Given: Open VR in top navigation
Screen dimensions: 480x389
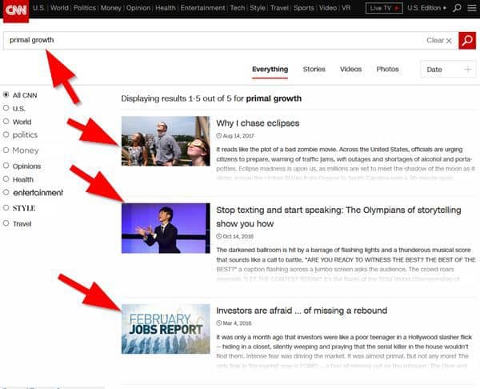Looking at the screenshot, I should 346,8.
